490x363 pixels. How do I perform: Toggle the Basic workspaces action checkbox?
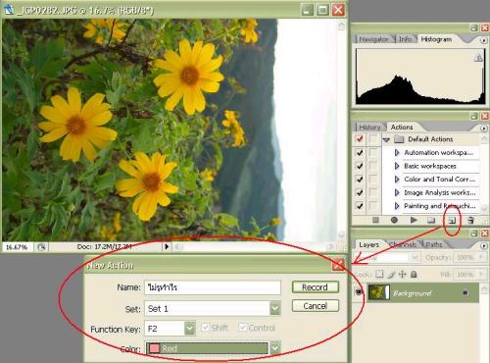coord(360,166)
